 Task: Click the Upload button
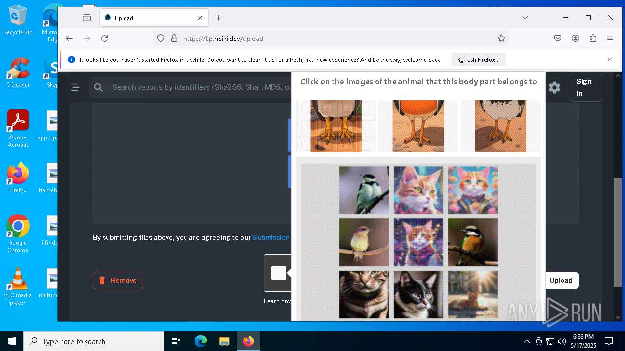click(x=561, y=280)
